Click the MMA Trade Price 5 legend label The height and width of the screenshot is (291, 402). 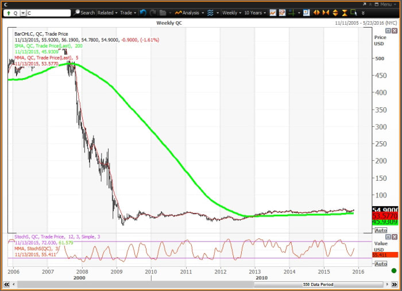(47, 57)
